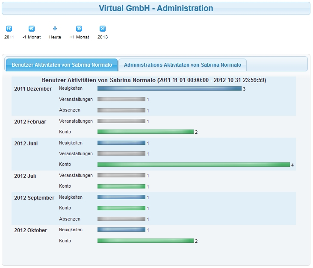Viewport: 313px width, 268px height.
Task: Click the jump to 2011 icon
Action: [x=9, y=29]
